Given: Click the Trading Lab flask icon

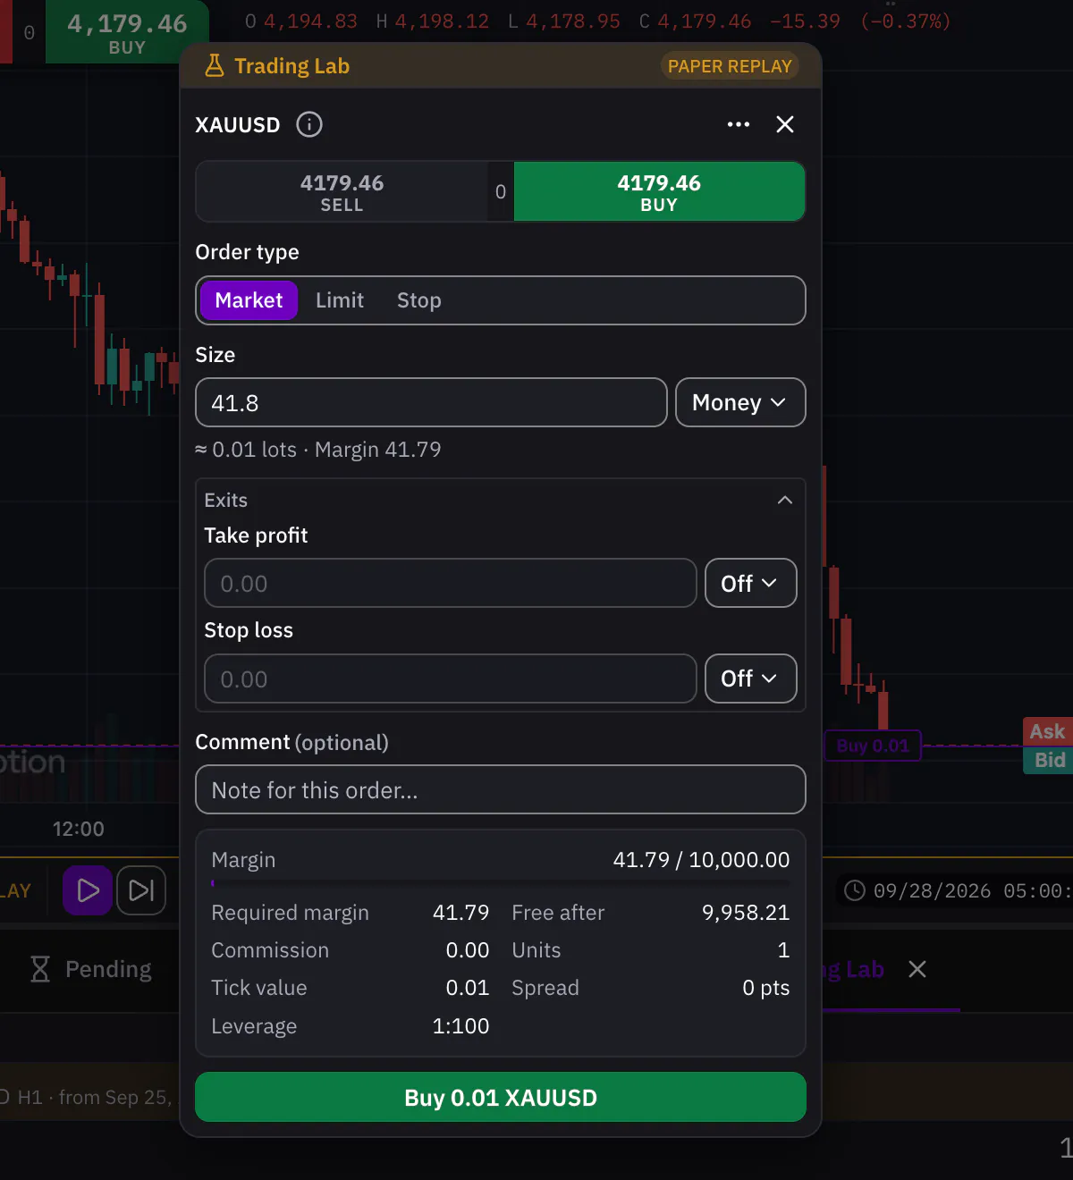Looking at the screenshot, I should (x=214, y=65).
